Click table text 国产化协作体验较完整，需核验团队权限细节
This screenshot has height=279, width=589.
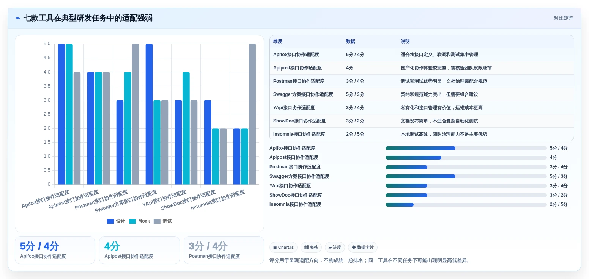coord(446,68)
